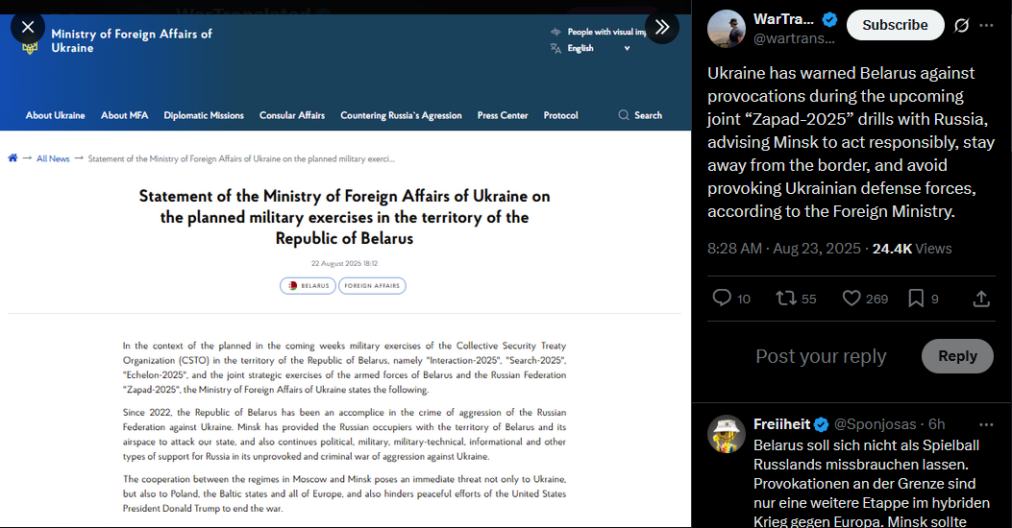Open About Ukraine menu
Image resolution: width=1012 pixels, height=528 pixels.
point(56,115)
